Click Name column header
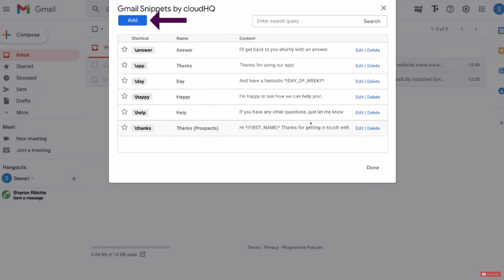 tap(182, 38)
